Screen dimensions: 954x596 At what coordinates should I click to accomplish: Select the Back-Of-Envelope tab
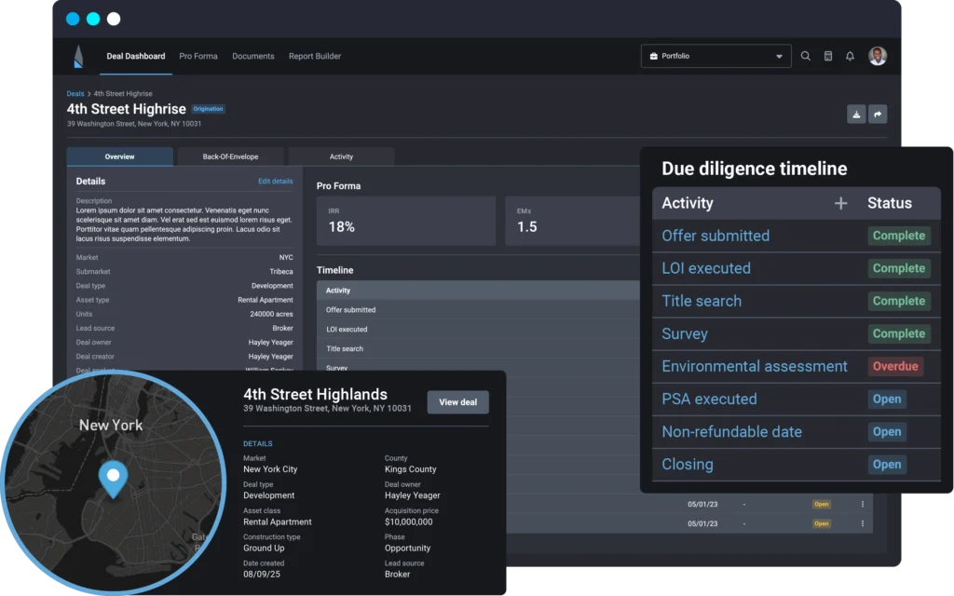(x=230, y=156)
